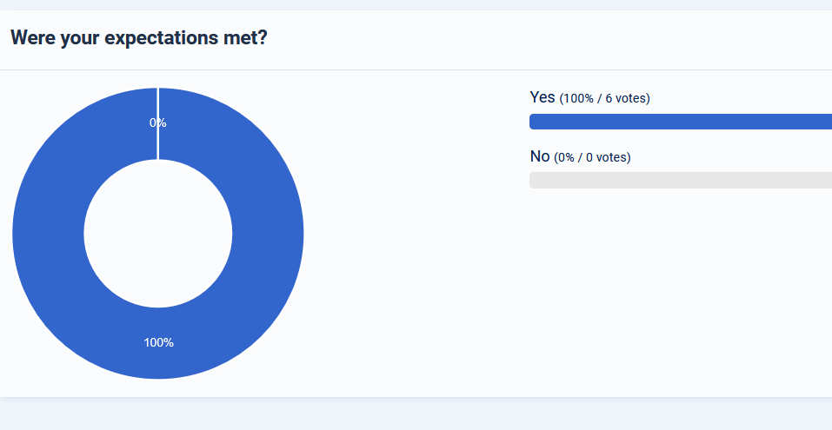The image size is (832, 430).
Task: Click the blue Yes result bar
Action: [x=680, y=122]
